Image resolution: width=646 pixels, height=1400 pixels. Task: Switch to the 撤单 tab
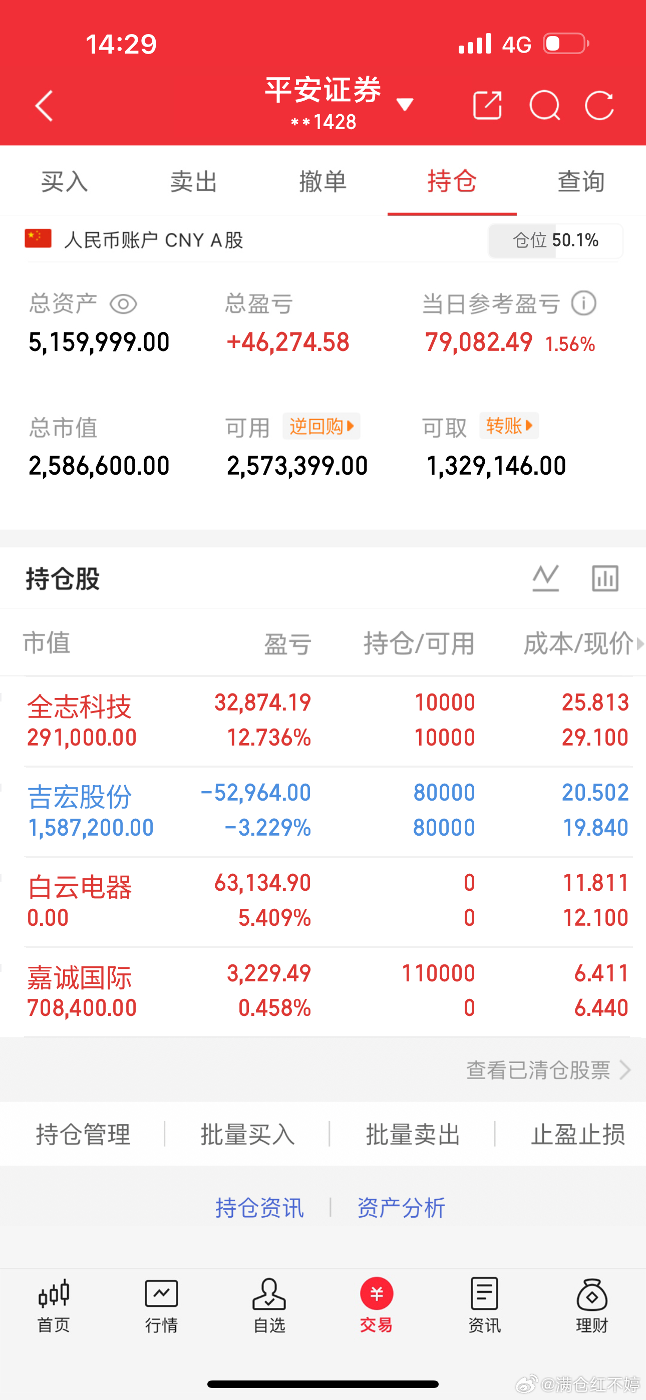[x=323, y=181]
